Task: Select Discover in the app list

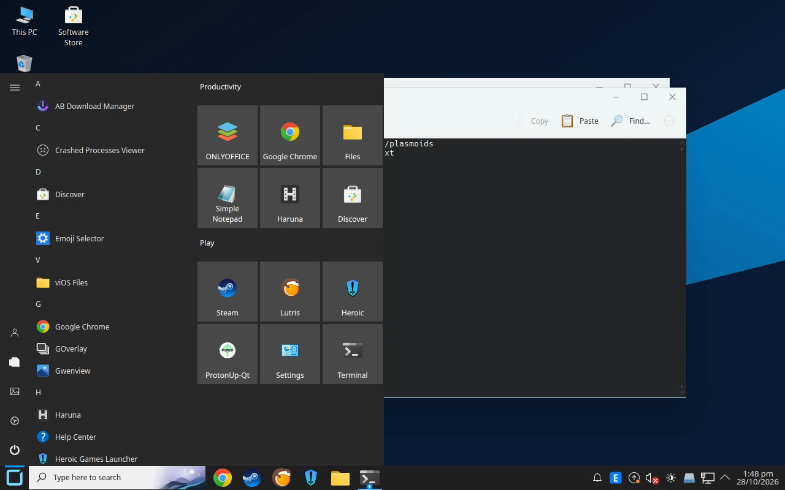Action: point(110,194)
